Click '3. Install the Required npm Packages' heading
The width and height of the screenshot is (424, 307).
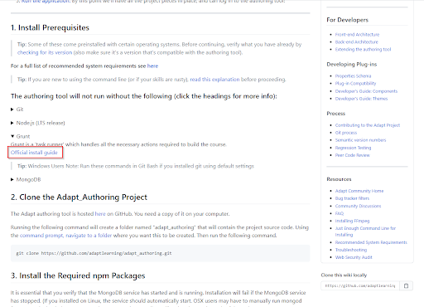tap(78, 275)
